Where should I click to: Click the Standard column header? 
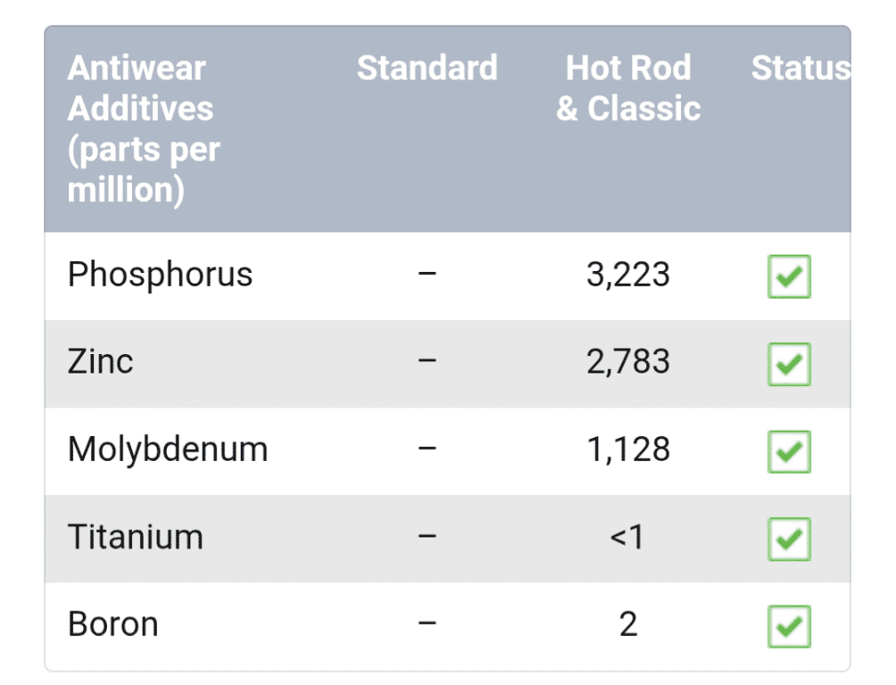[x=427, y=68]
